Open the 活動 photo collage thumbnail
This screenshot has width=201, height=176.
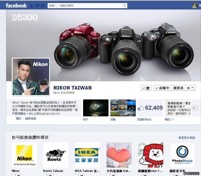pos(123,108)
